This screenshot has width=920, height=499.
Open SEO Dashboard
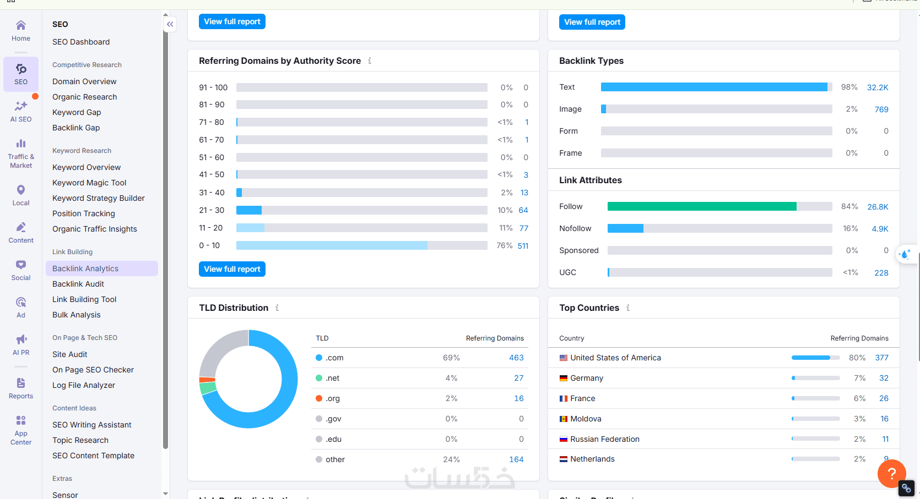tap(81, 42)
